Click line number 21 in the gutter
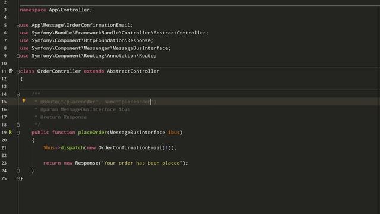The width and height of the screenshot is (380, 214). (x=4, y=148)
